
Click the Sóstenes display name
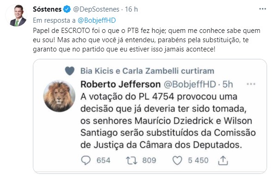click(x=47, y=9)
